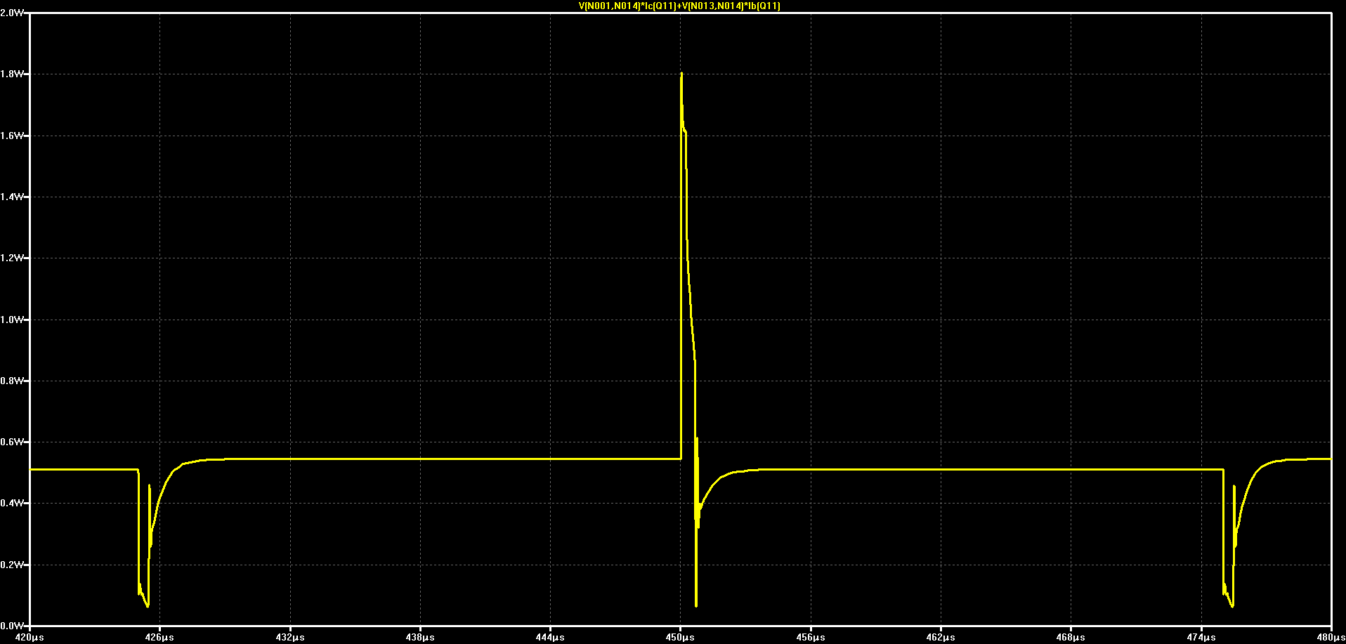Click the 1.8W vertical axis label
The width and height of the screenshot is (1346, 644).
(12, 74)
